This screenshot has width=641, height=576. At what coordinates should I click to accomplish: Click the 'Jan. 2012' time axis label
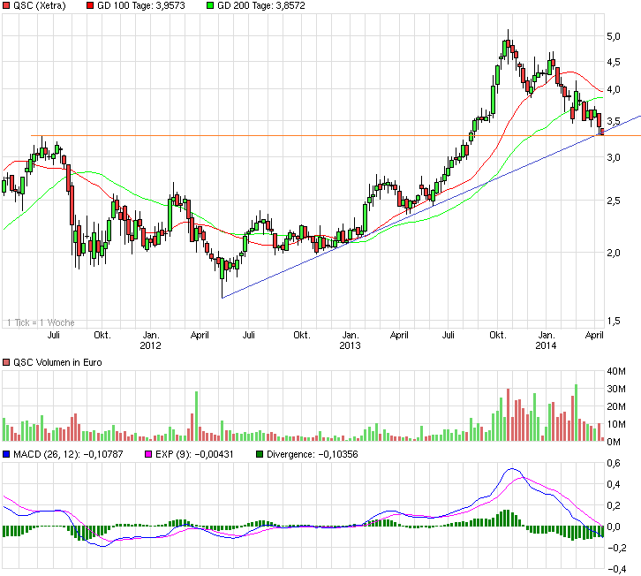point(150,340)
